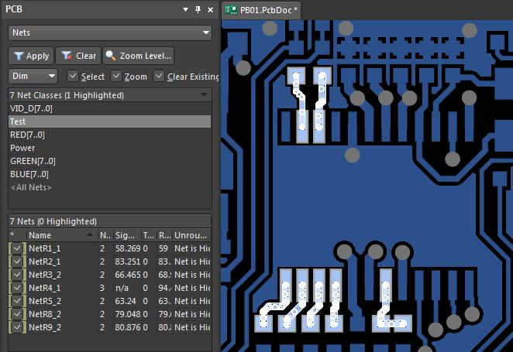Image resolution: width=513 pixels, height=352 pixels.
Task: Uncheck the NetR1_1 net checkbox
Action: pyautogui.click(x=17, y=248)
